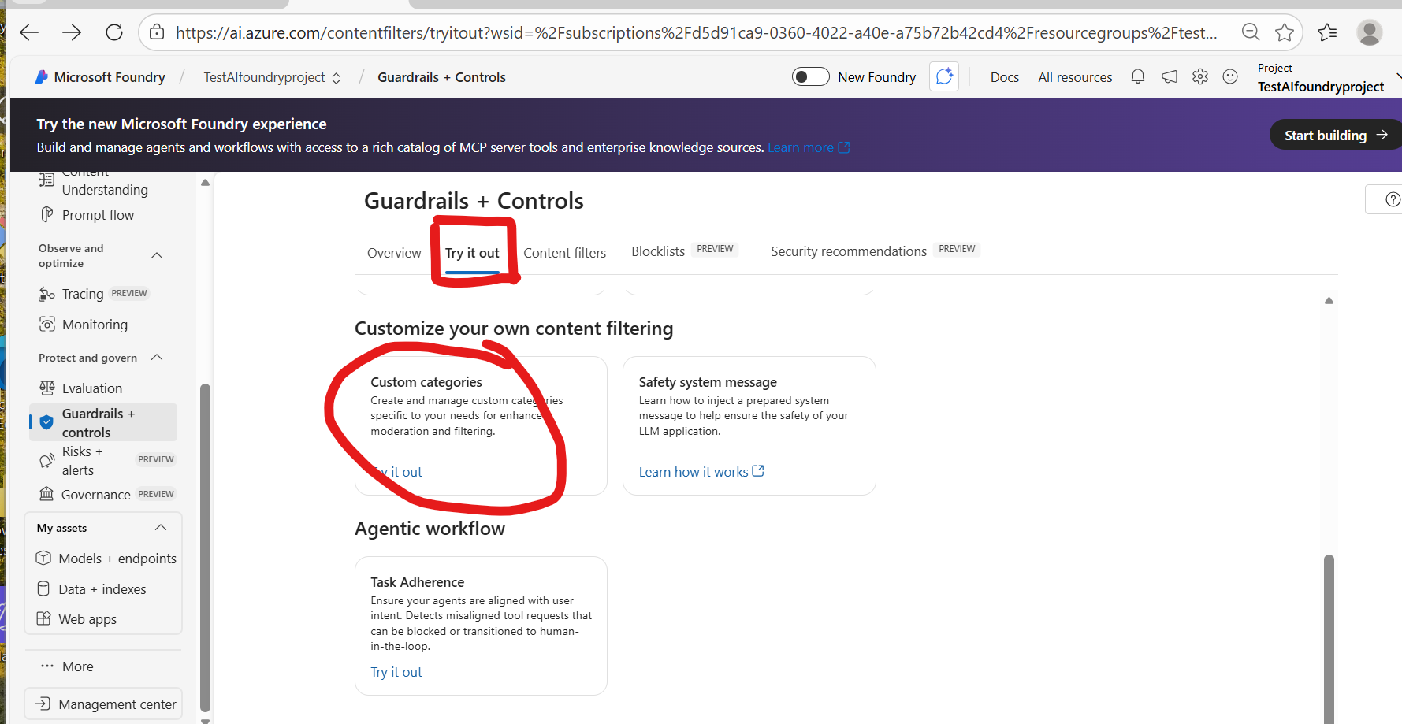Switch to the Overview tab
The width and height of the screenshot is (1402, 724).
(x=394, y=253)
